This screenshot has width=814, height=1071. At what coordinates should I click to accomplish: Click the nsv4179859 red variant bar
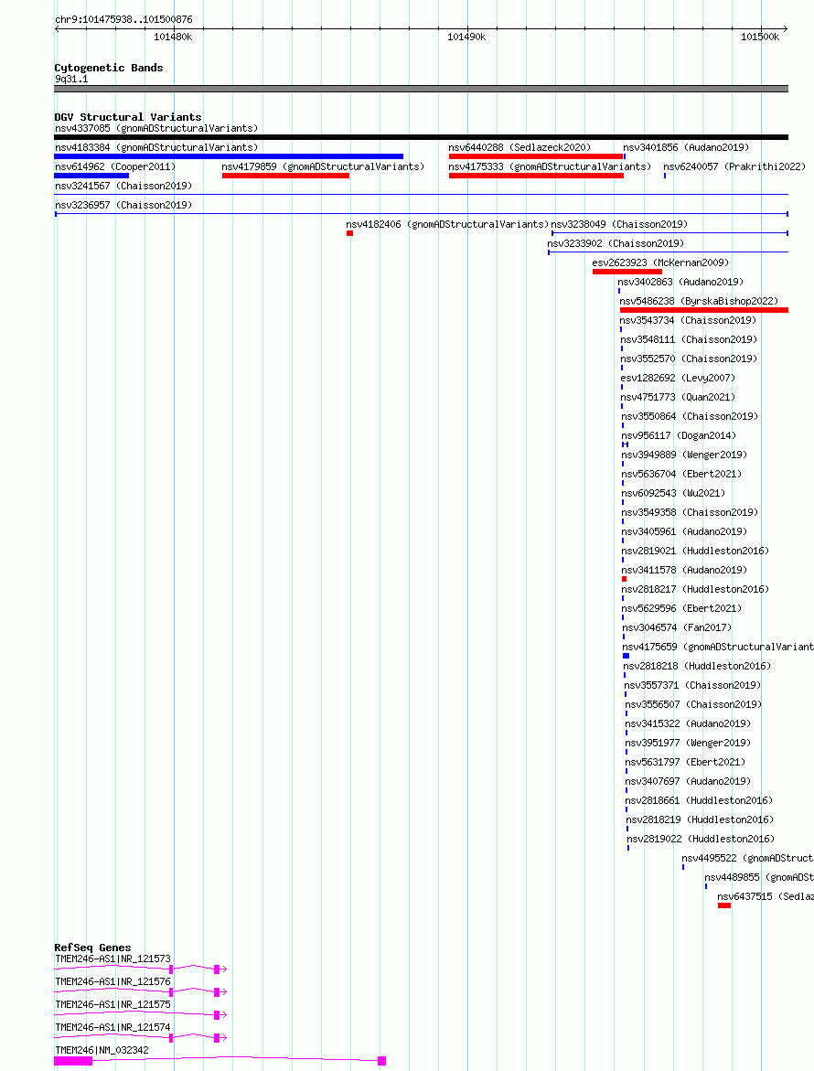(285, 176)
